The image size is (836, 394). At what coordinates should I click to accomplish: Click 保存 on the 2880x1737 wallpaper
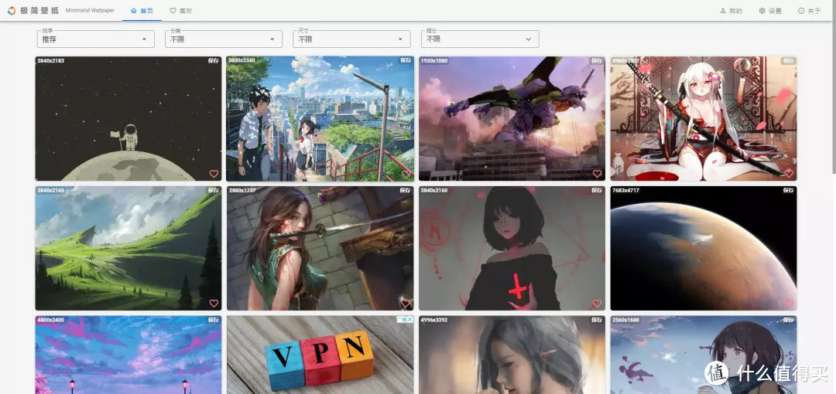405,190
